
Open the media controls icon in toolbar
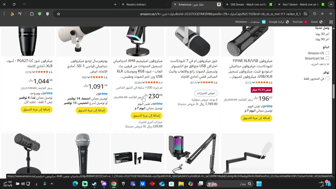coord(20,14)
